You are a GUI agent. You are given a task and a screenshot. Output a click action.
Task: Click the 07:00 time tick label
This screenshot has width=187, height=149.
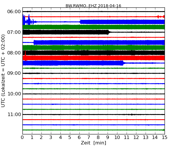(14, 32)
